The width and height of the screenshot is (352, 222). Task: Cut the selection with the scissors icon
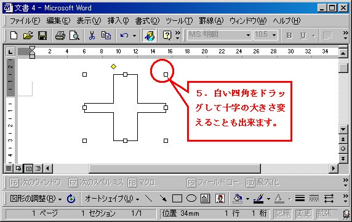click(x=92, y=36)
